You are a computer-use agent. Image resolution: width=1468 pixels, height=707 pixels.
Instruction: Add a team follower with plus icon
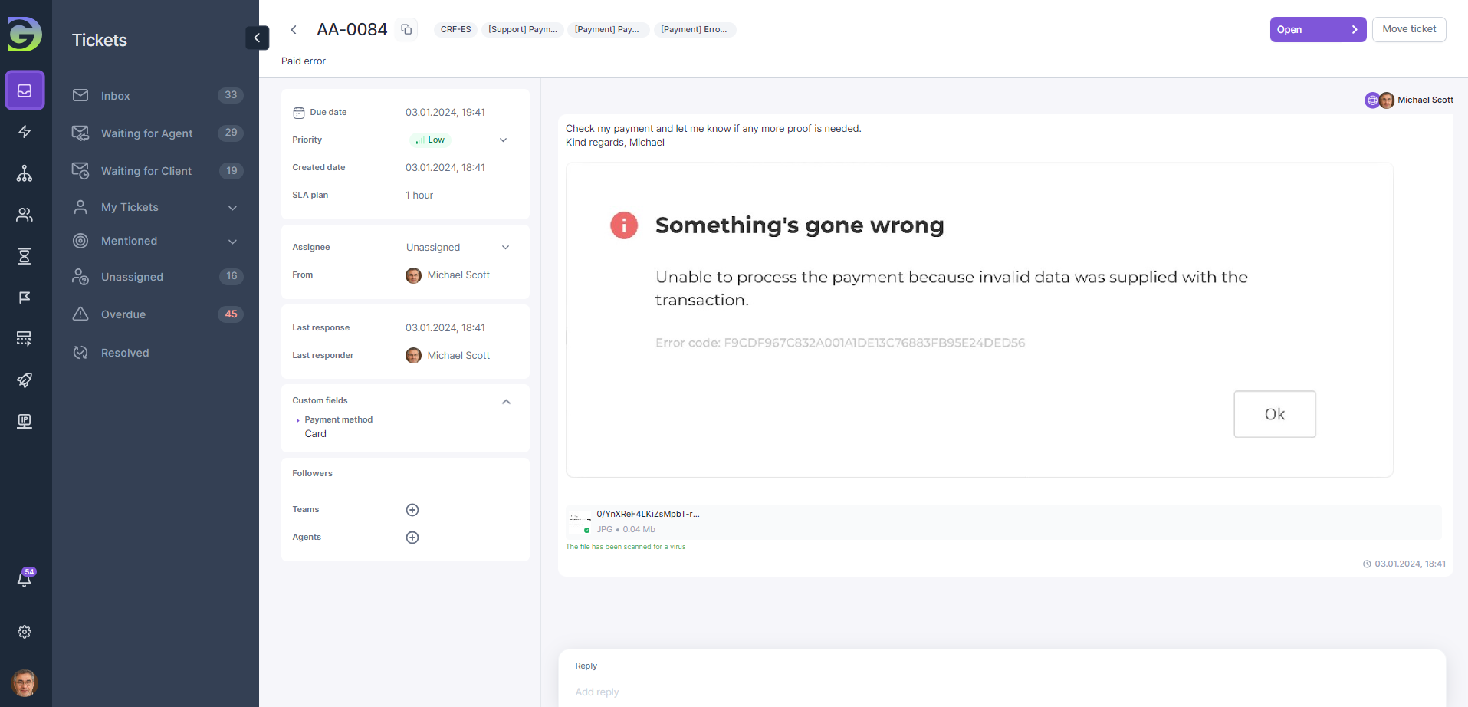point(412,510)
